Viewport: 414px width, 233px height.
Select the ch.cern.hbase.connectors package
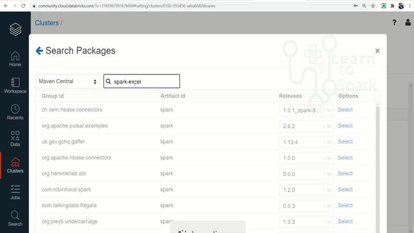(x=345, y=109)
